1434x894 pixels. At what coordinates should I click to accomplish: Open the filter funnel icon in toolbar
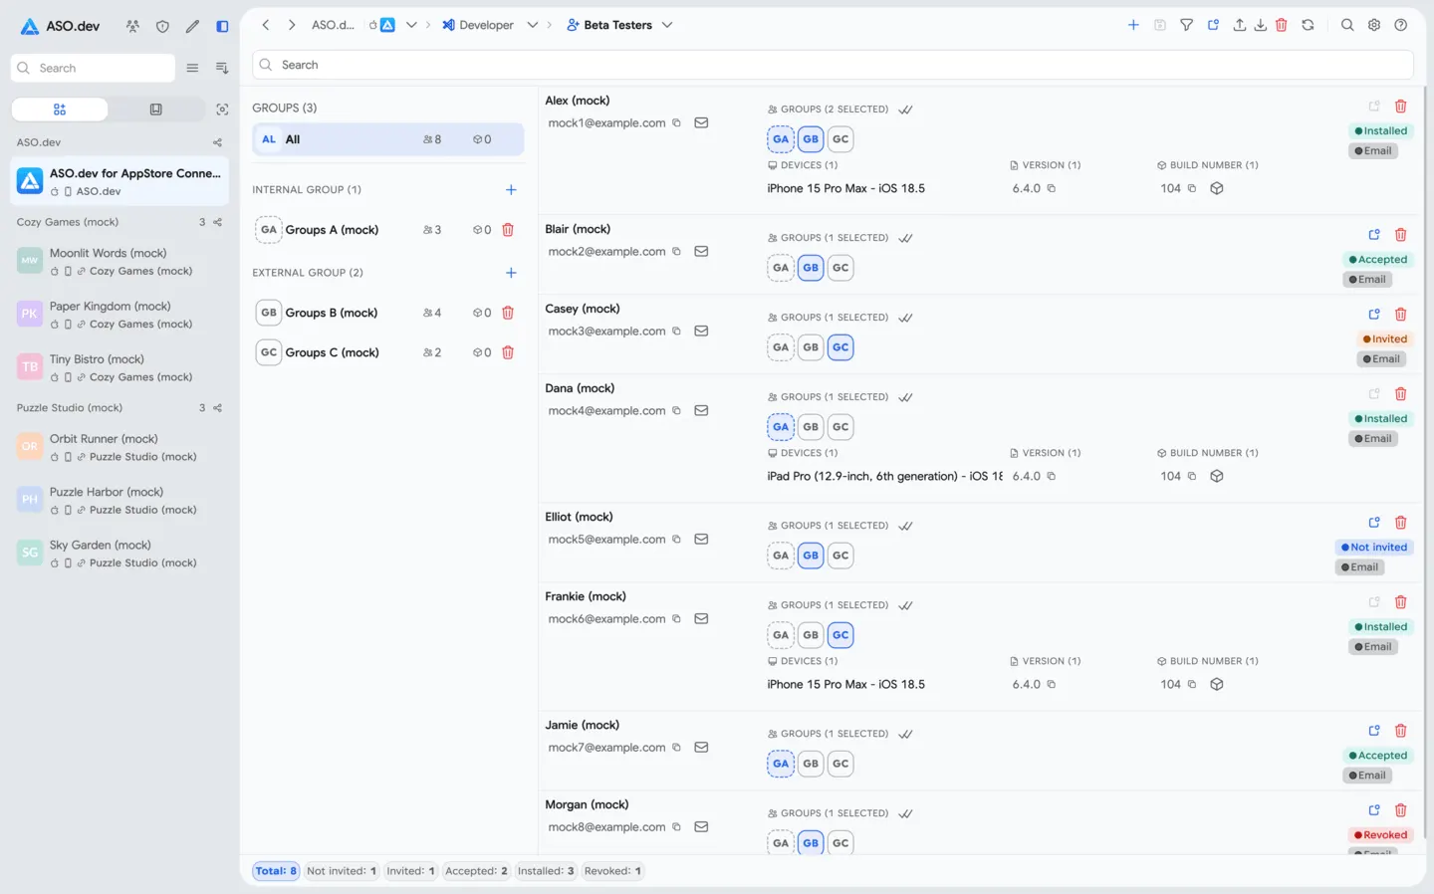coord(1186,25)
